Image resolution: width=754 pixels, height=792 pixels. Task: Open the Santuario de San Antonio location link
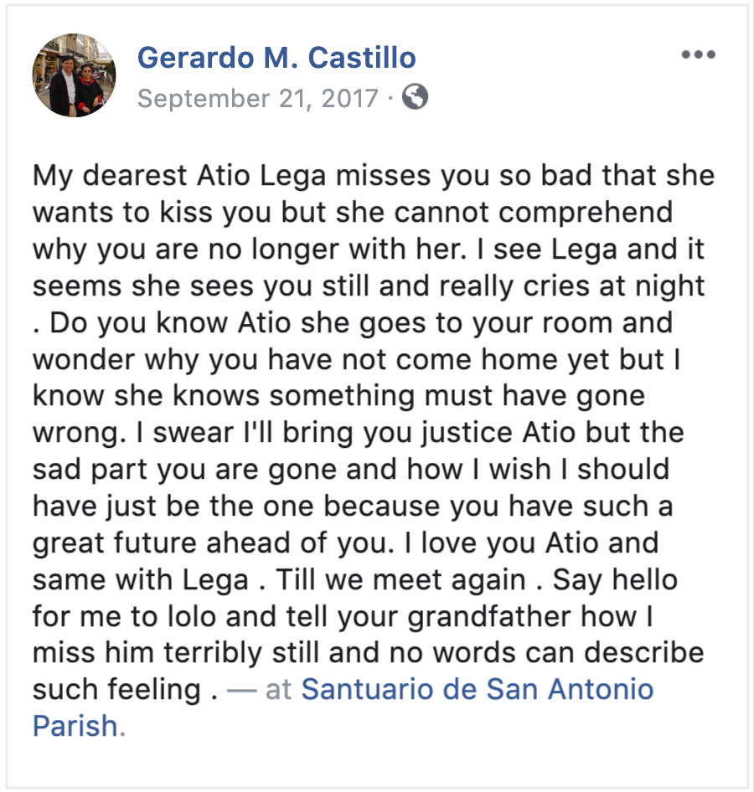click(477, 689)
